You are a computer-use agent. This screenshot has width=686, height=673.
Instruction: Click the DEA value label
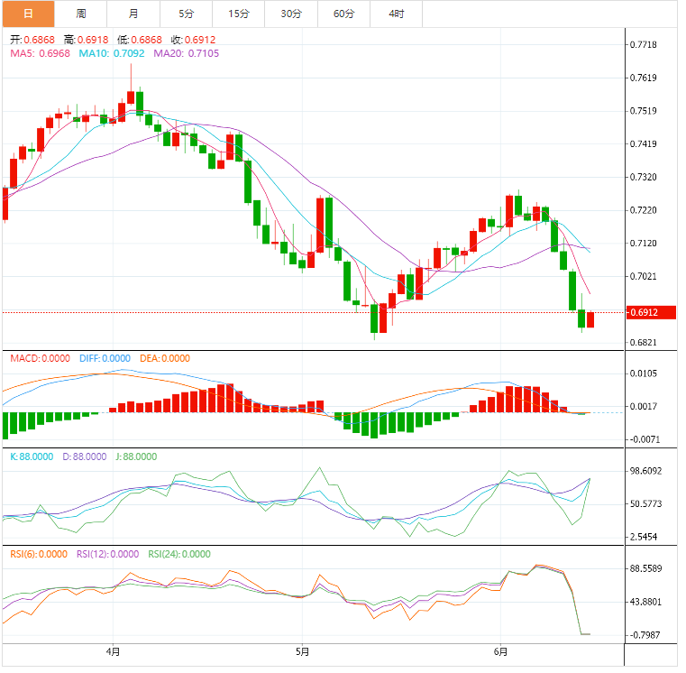coord(164,358)
